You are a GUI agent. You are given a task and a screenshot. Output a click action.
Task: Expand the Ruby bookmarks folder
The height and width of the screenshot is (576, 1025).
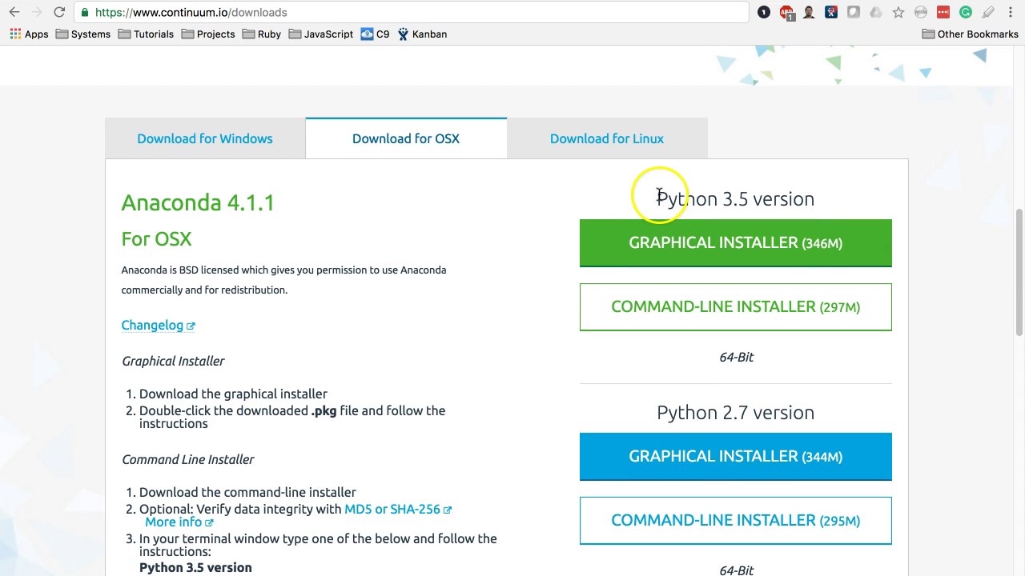(x=262, y=34)
